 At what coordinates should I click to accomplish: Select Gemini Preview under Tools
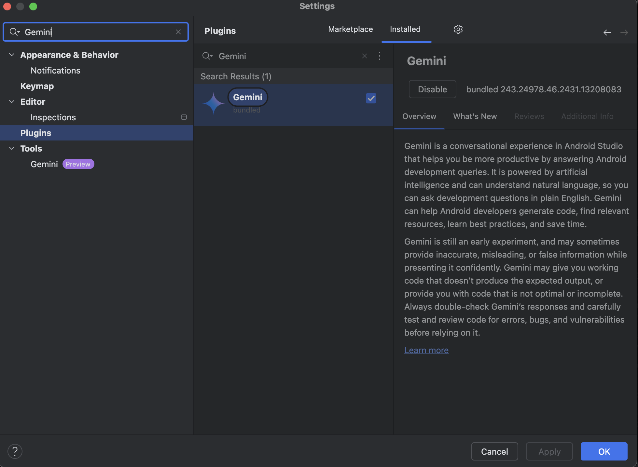coord(44,164)
